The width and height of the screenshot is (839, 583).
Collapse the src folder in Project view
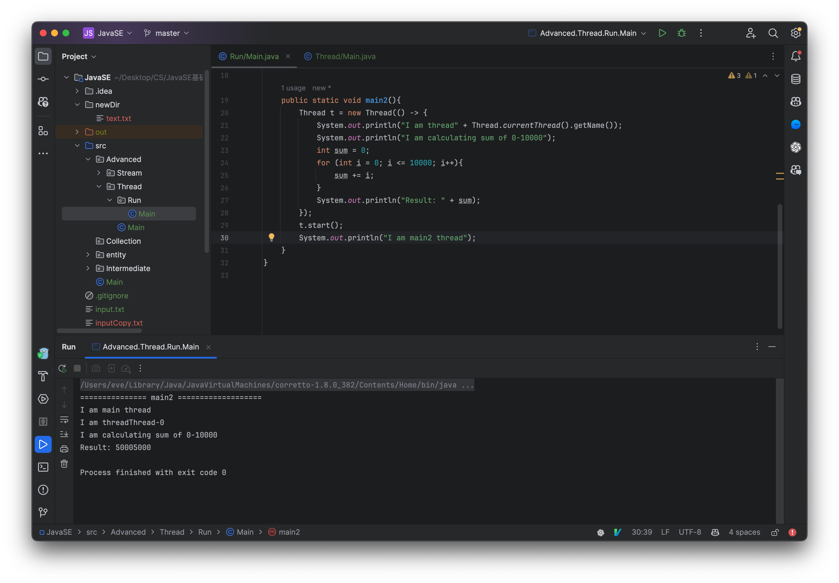click(78, 145)
